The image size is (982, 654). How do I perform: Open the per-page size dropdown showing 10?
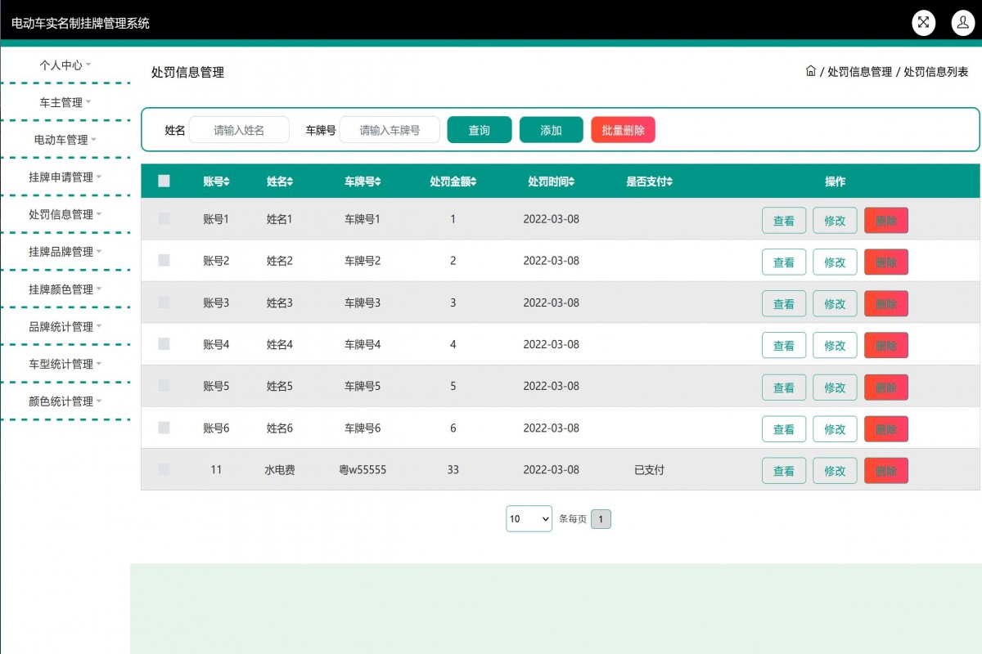529,518
